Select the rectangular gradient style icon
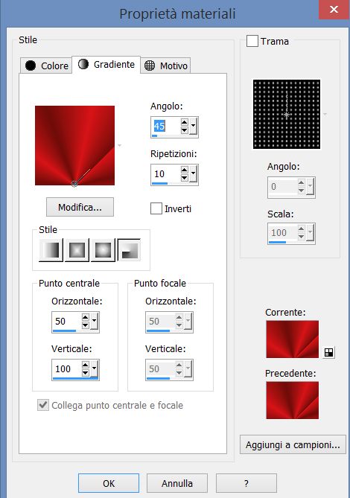The width and height of the screenshot is (350, 498). click(x=77, y=250)
